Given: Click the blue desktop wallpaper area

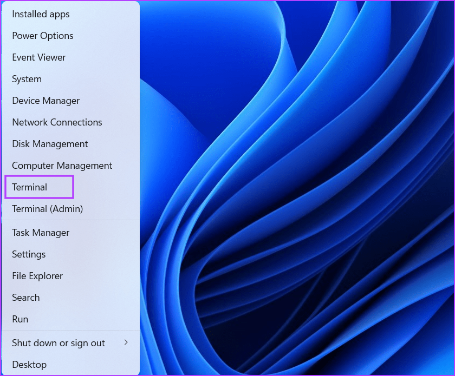Looking at the screenshot, I should tap(298, 189).
